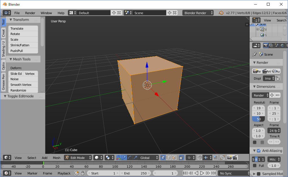Open the Edit Mode dropdown
This screenshot has width=288, height=177.
(78, 158)
